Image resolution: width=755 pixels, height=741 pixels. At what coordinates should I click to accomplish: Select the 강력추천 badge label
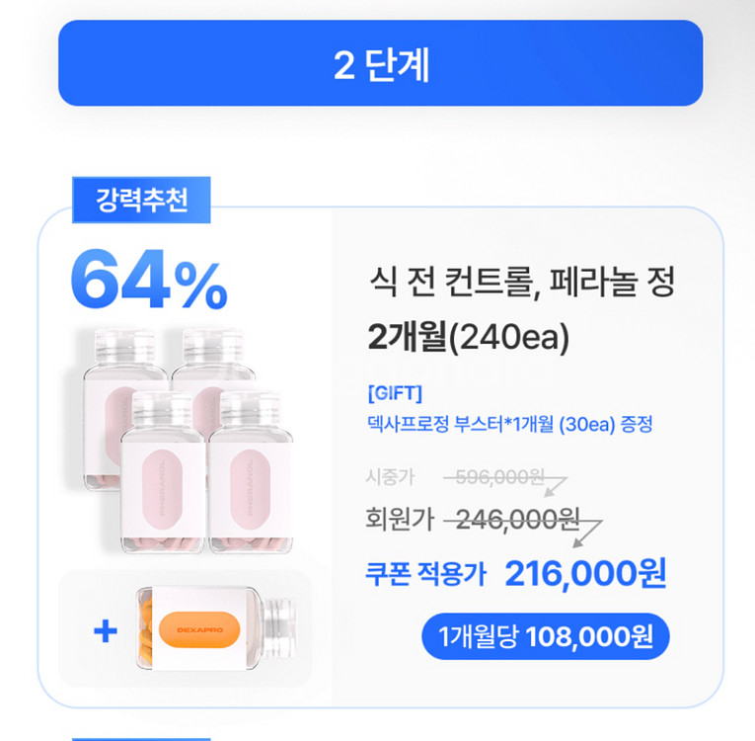(x=141, y=200)
